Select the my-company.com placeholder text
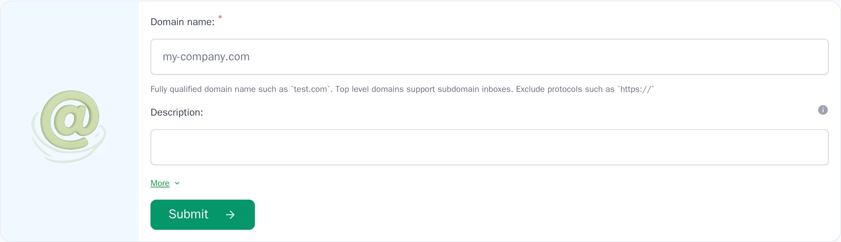 click(x=206, y=56)
